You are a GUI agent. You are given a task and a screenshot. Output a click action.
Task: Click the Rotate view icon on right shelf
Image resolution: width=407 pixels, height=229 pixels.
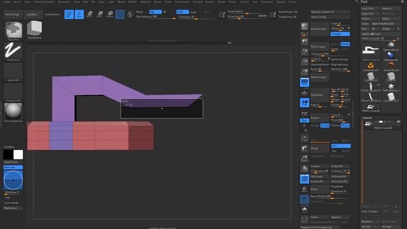[305, 169]
